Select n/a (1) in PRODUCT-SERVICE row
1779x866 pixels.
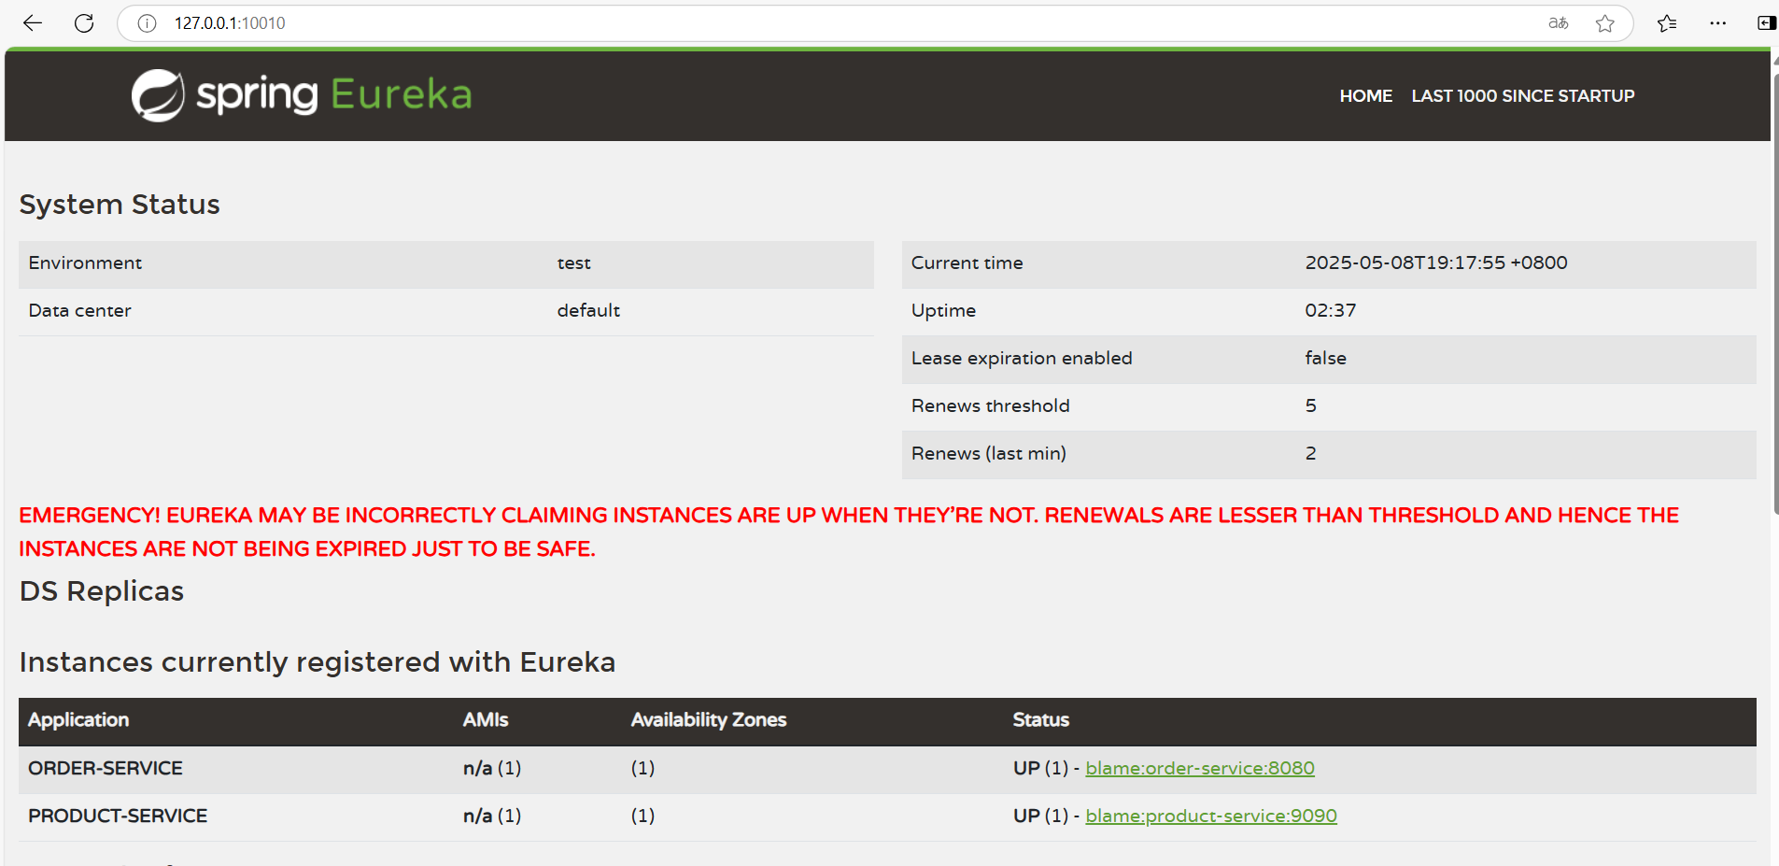(x=492, y=816)
